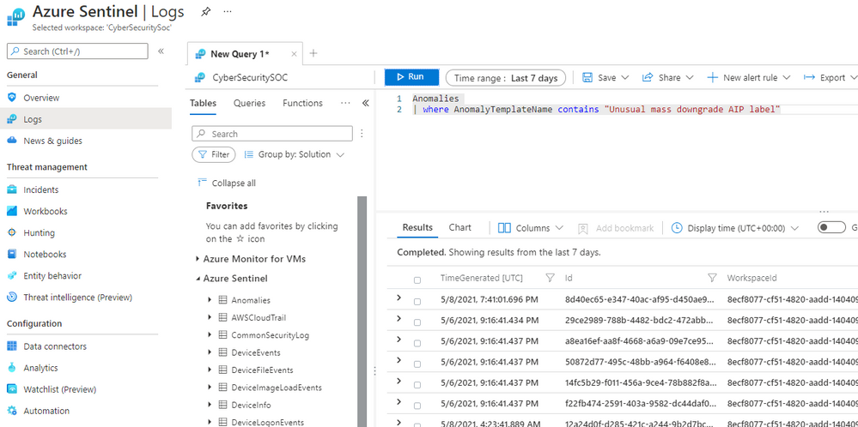
Task: Check the row dated 5/8/2021, 7:41:01.696 PM
Action: pyautogui.click(x=417, y=302)
